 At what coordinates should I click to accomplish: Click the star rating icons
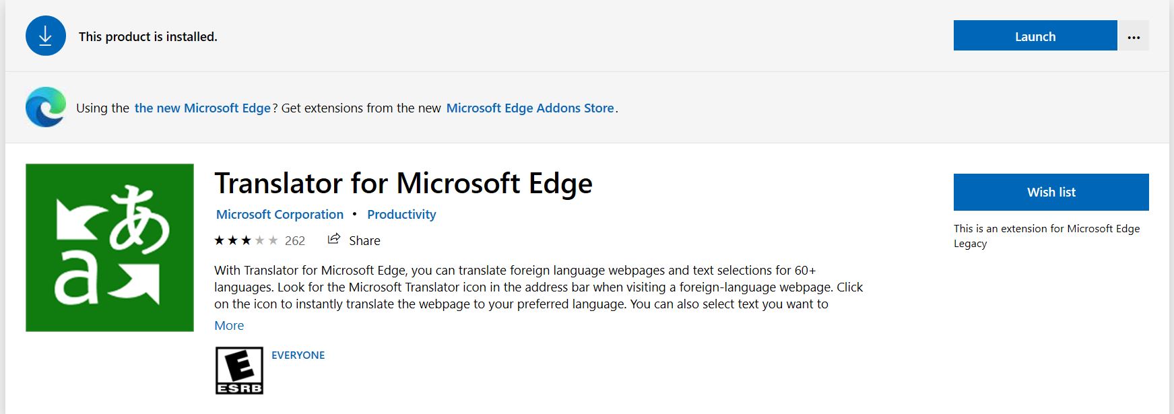click(246, 240)
